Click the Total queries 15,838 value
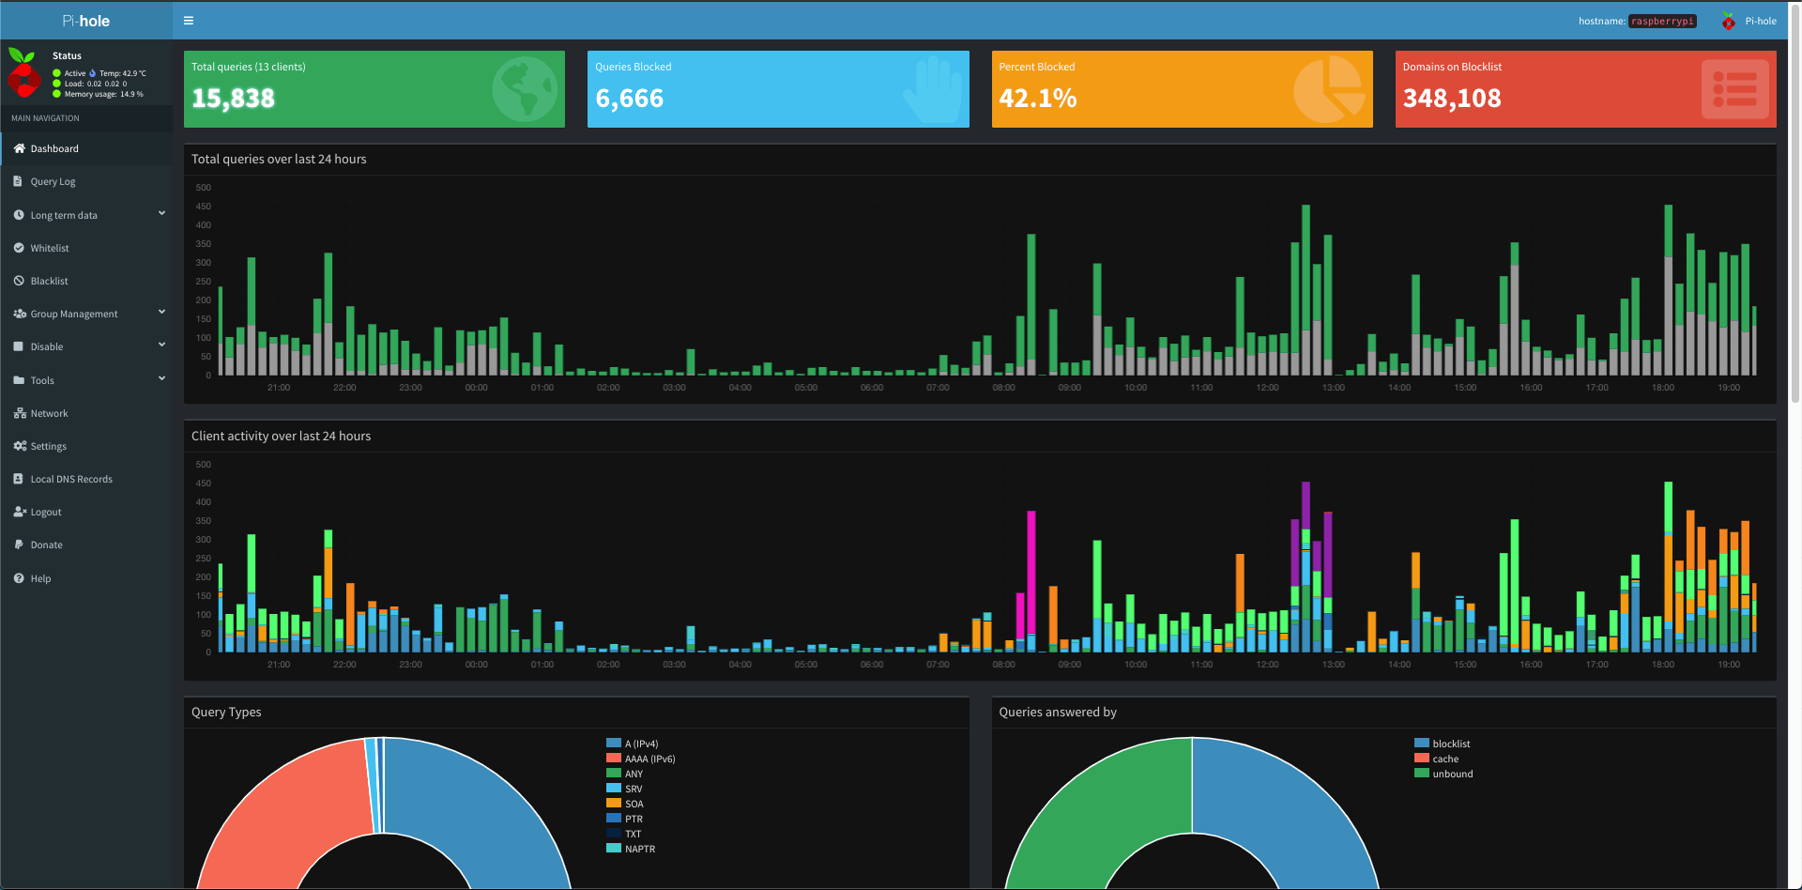This screenshot has height=890, width=1802. point(233,99)
